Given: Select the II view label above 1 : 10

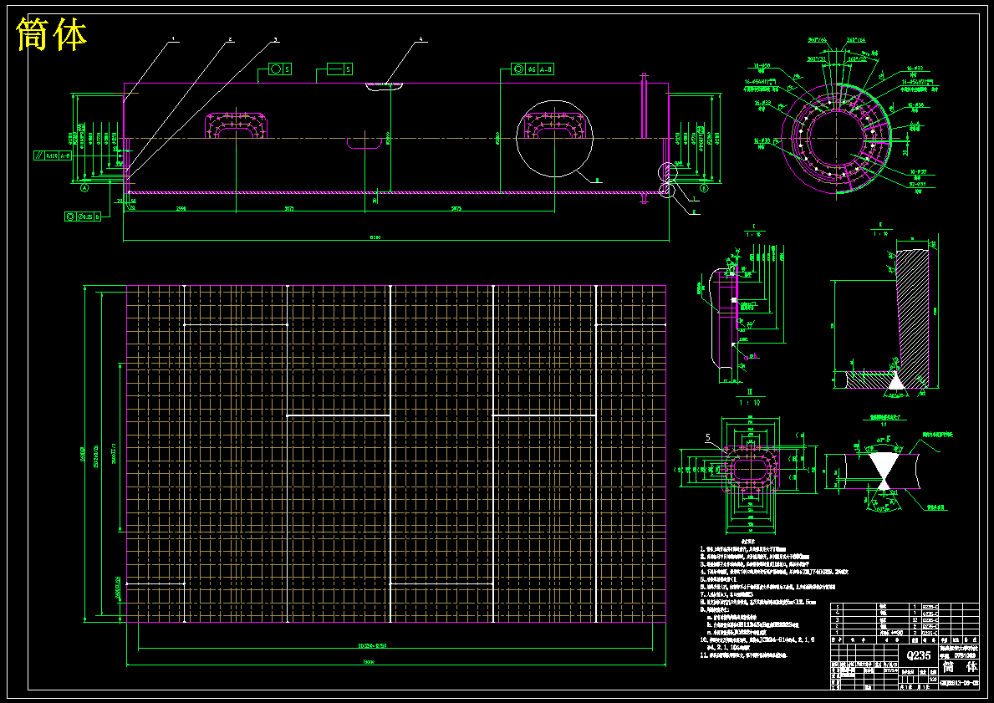Looking at the screenshot, I should [x=749, y=392].
